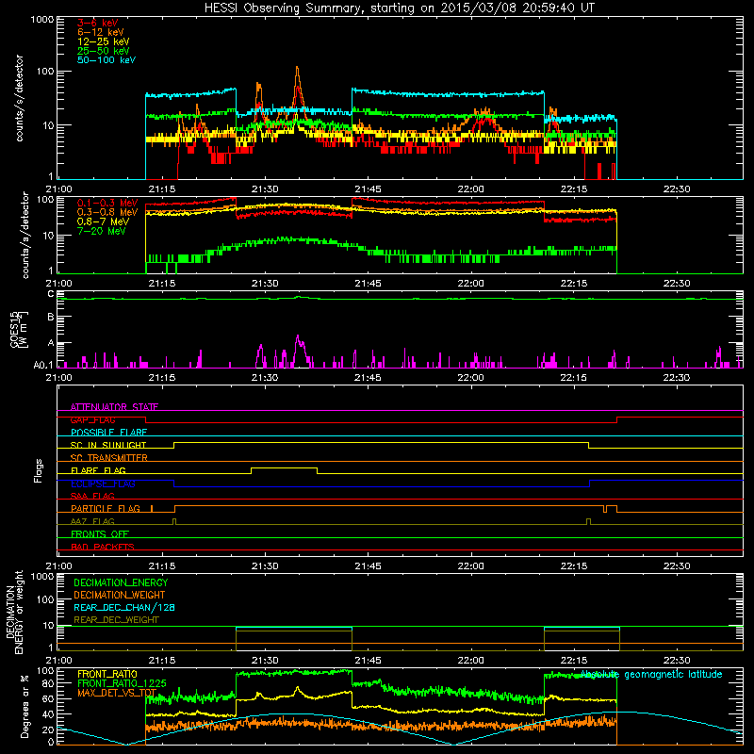Click the MAX_DET_VS_TOT legend label

coord(117,693)
